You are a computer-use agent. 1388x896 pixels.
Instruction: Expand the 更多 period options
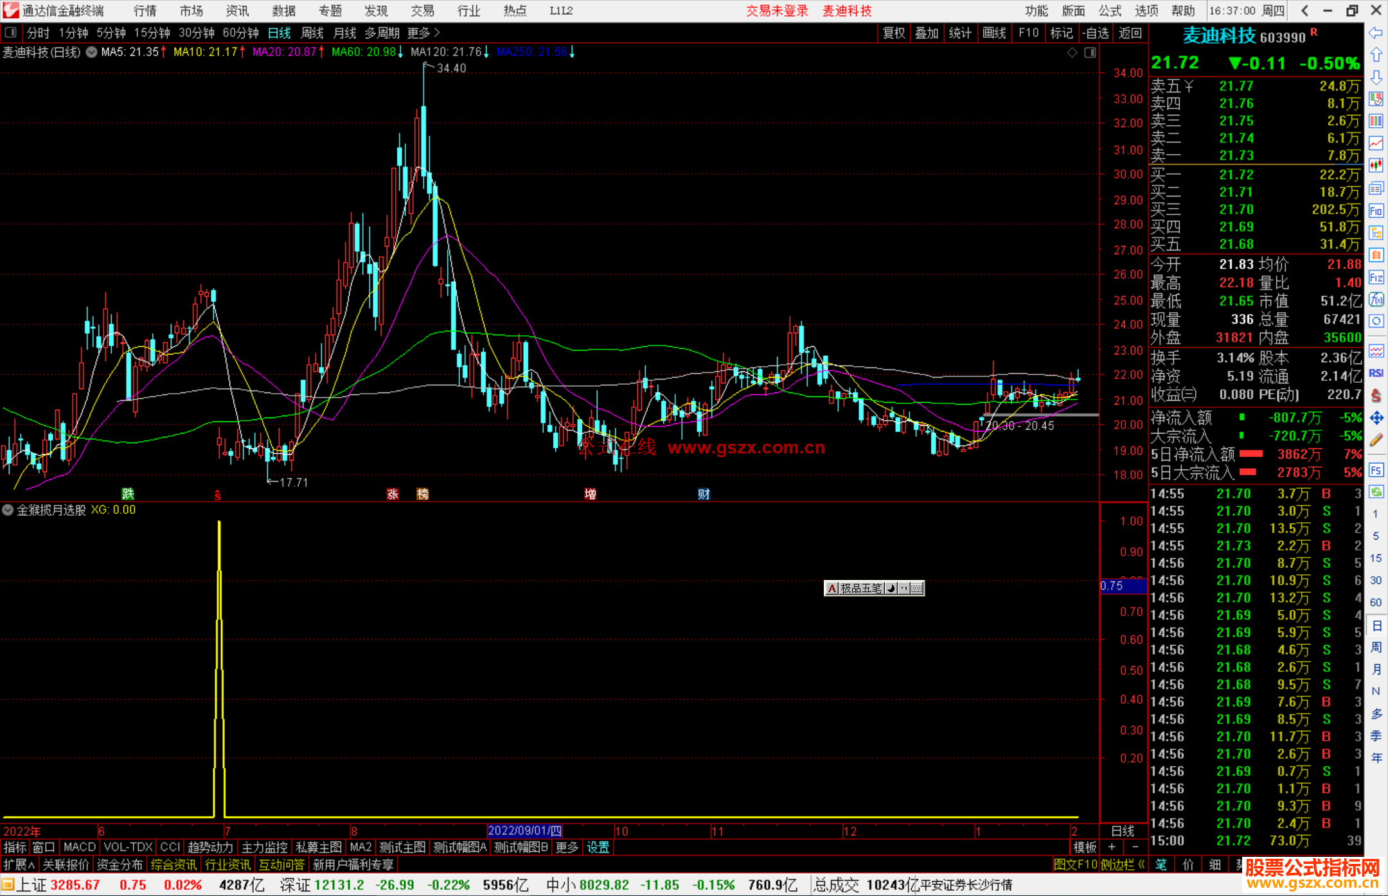tap(423, 33)
